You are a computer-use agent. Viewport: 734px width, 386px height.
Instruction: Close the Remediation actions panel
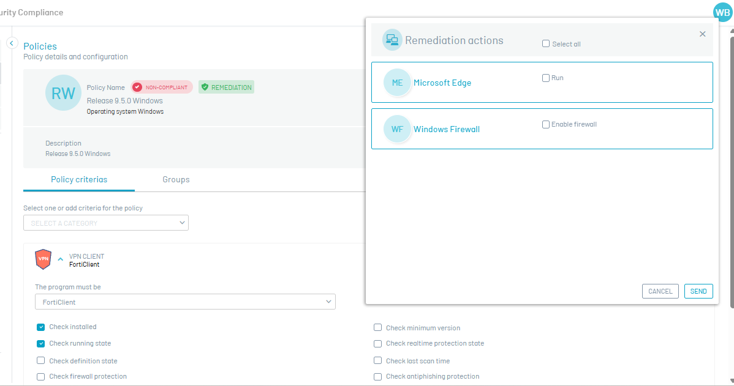[x=702, y=34]
